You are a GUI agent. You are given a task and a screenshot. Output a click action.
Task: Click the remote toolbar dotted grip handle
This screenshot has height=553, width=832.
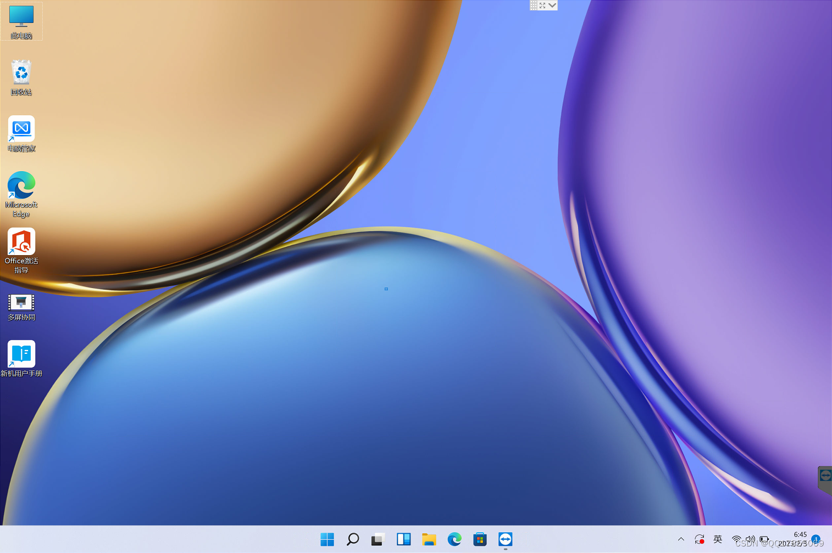tap(534, 5)
